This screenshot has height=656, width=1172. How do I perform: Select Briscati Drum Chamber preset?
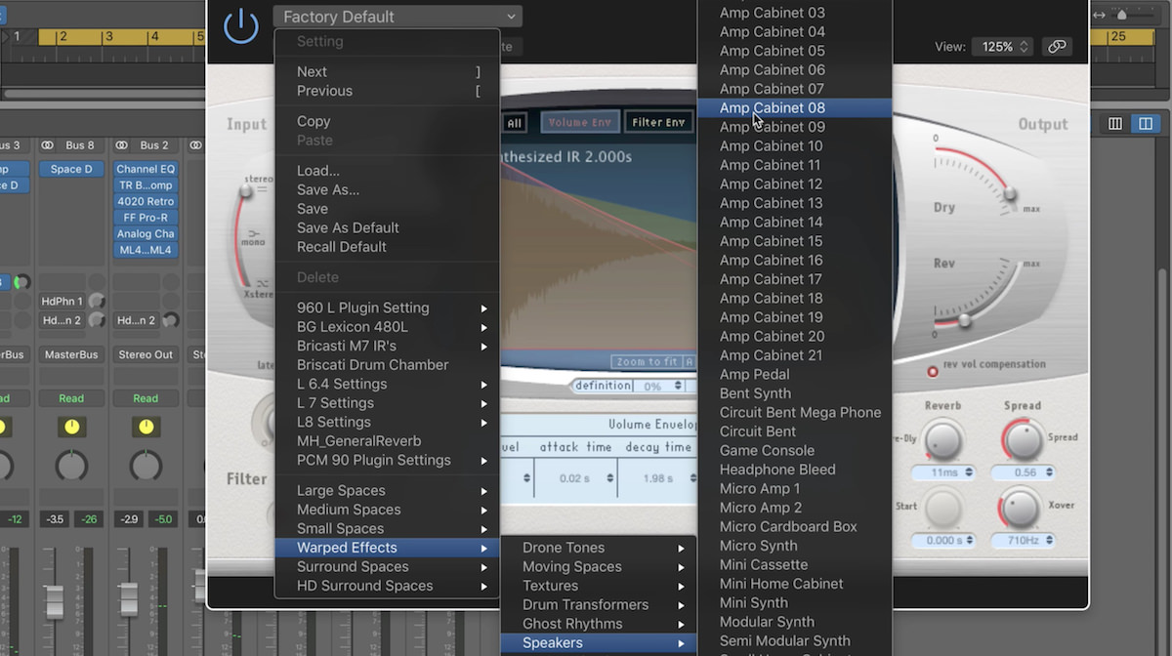click(388, 365)
